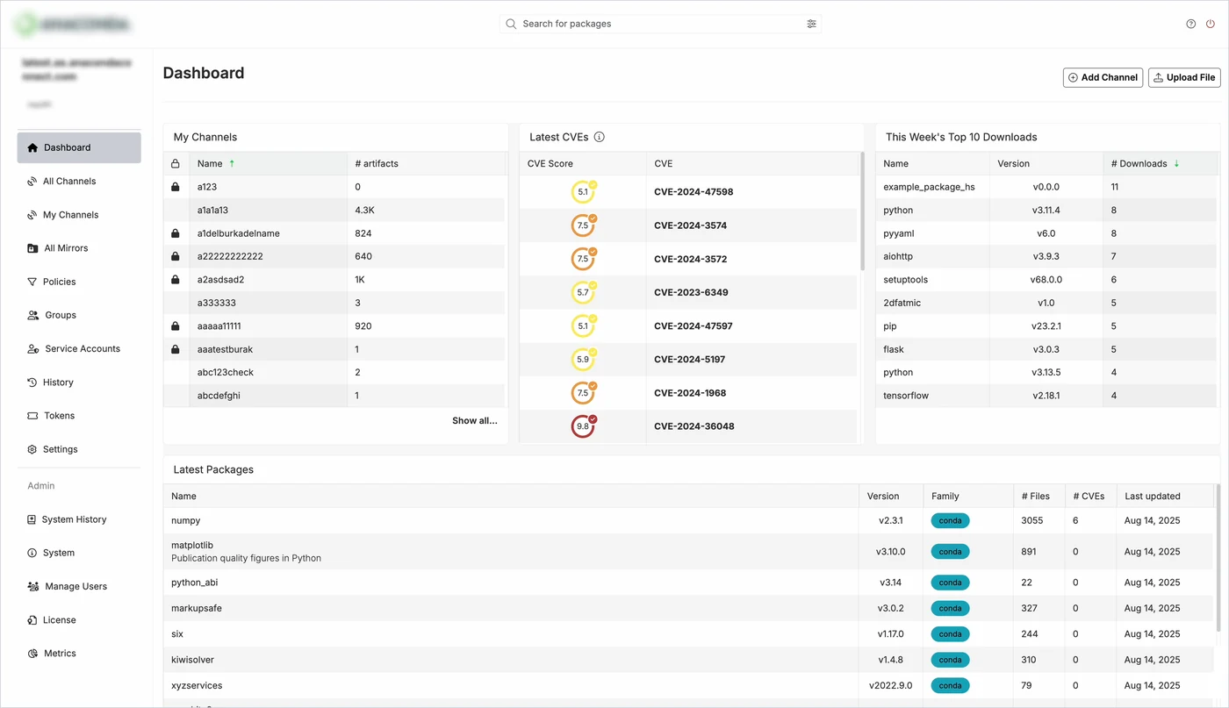Screen dimensions: 1229x708
Task: Click the power logout icon
Action: point(1211,24)
